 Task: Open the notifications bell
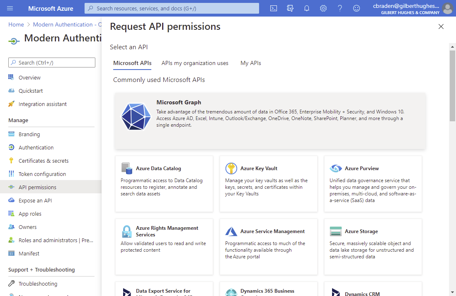307,8
